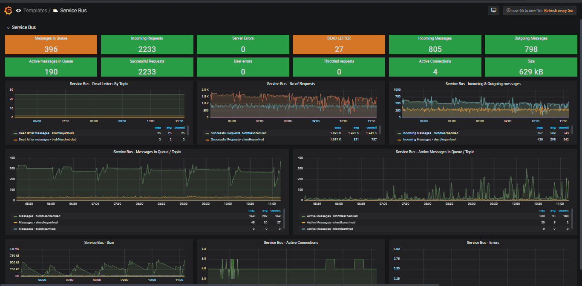Toggle Dead letter messages - shardkeyarrived series
This screenshot has height=286, width=582.
click(x=47, y=133)
